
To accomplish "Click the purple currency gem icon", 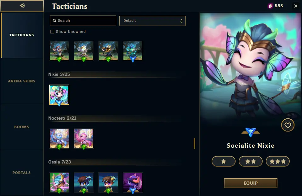I will [x=270, y=6].
